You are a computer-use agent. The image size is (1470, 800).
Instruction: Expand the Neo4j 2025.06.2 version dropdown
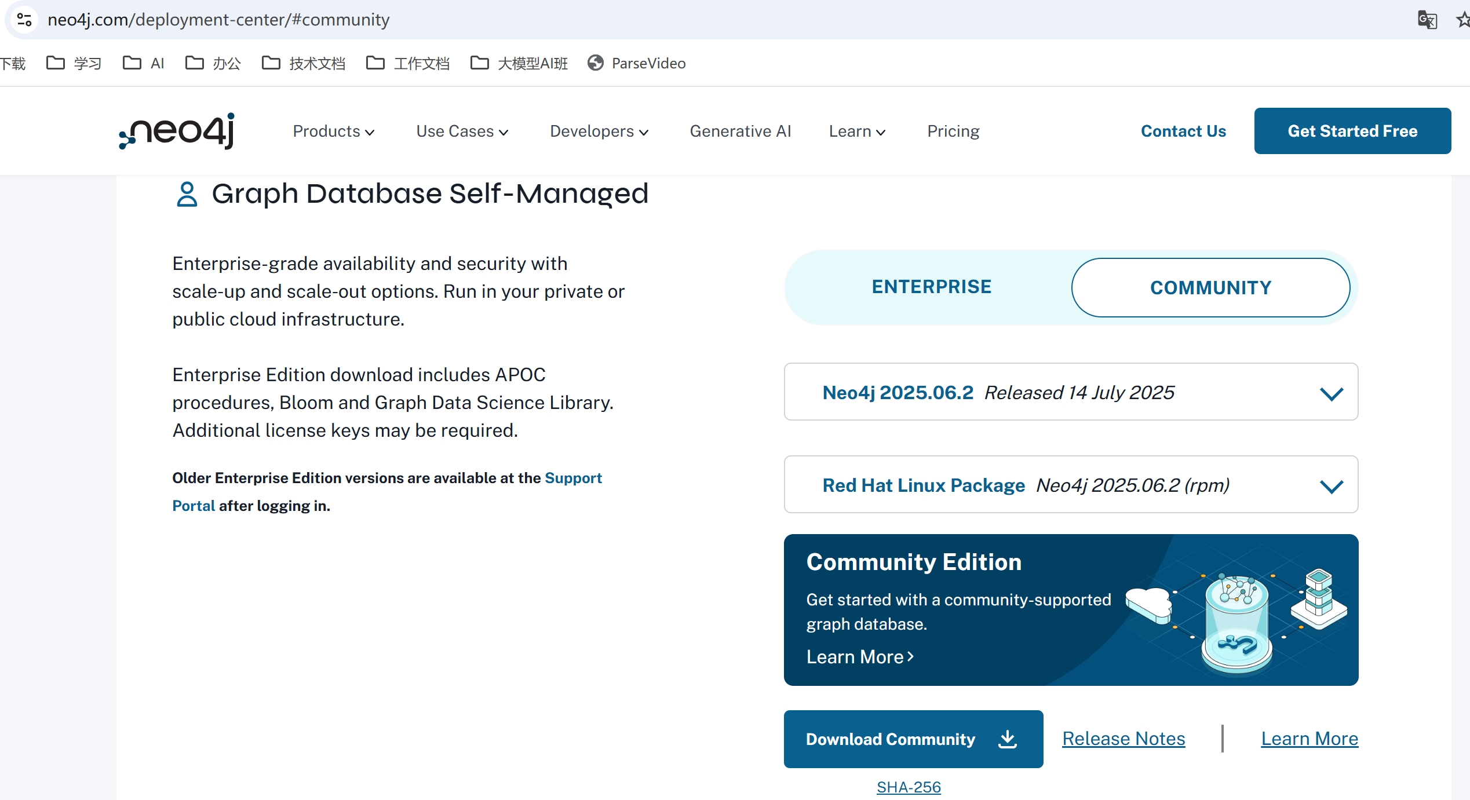(1070, 392)
